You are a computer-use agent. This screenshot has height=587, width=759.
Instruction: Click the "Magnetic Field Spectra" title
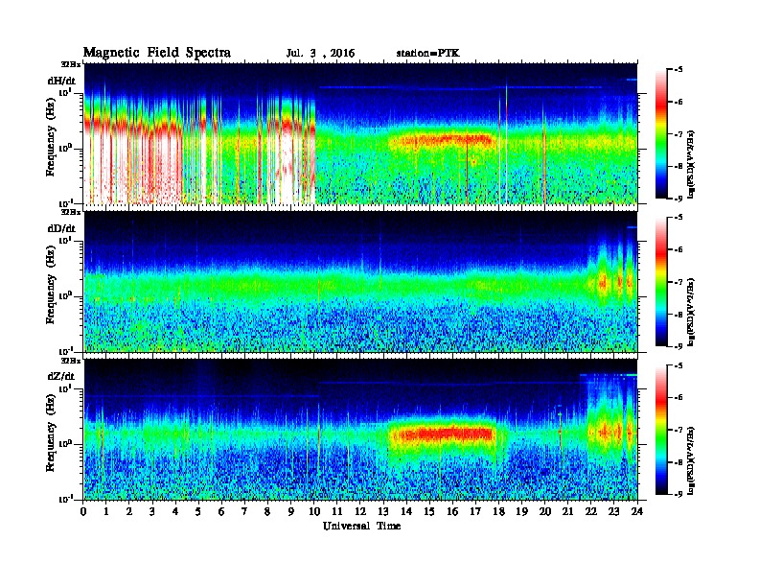click(x=157, y=53)
